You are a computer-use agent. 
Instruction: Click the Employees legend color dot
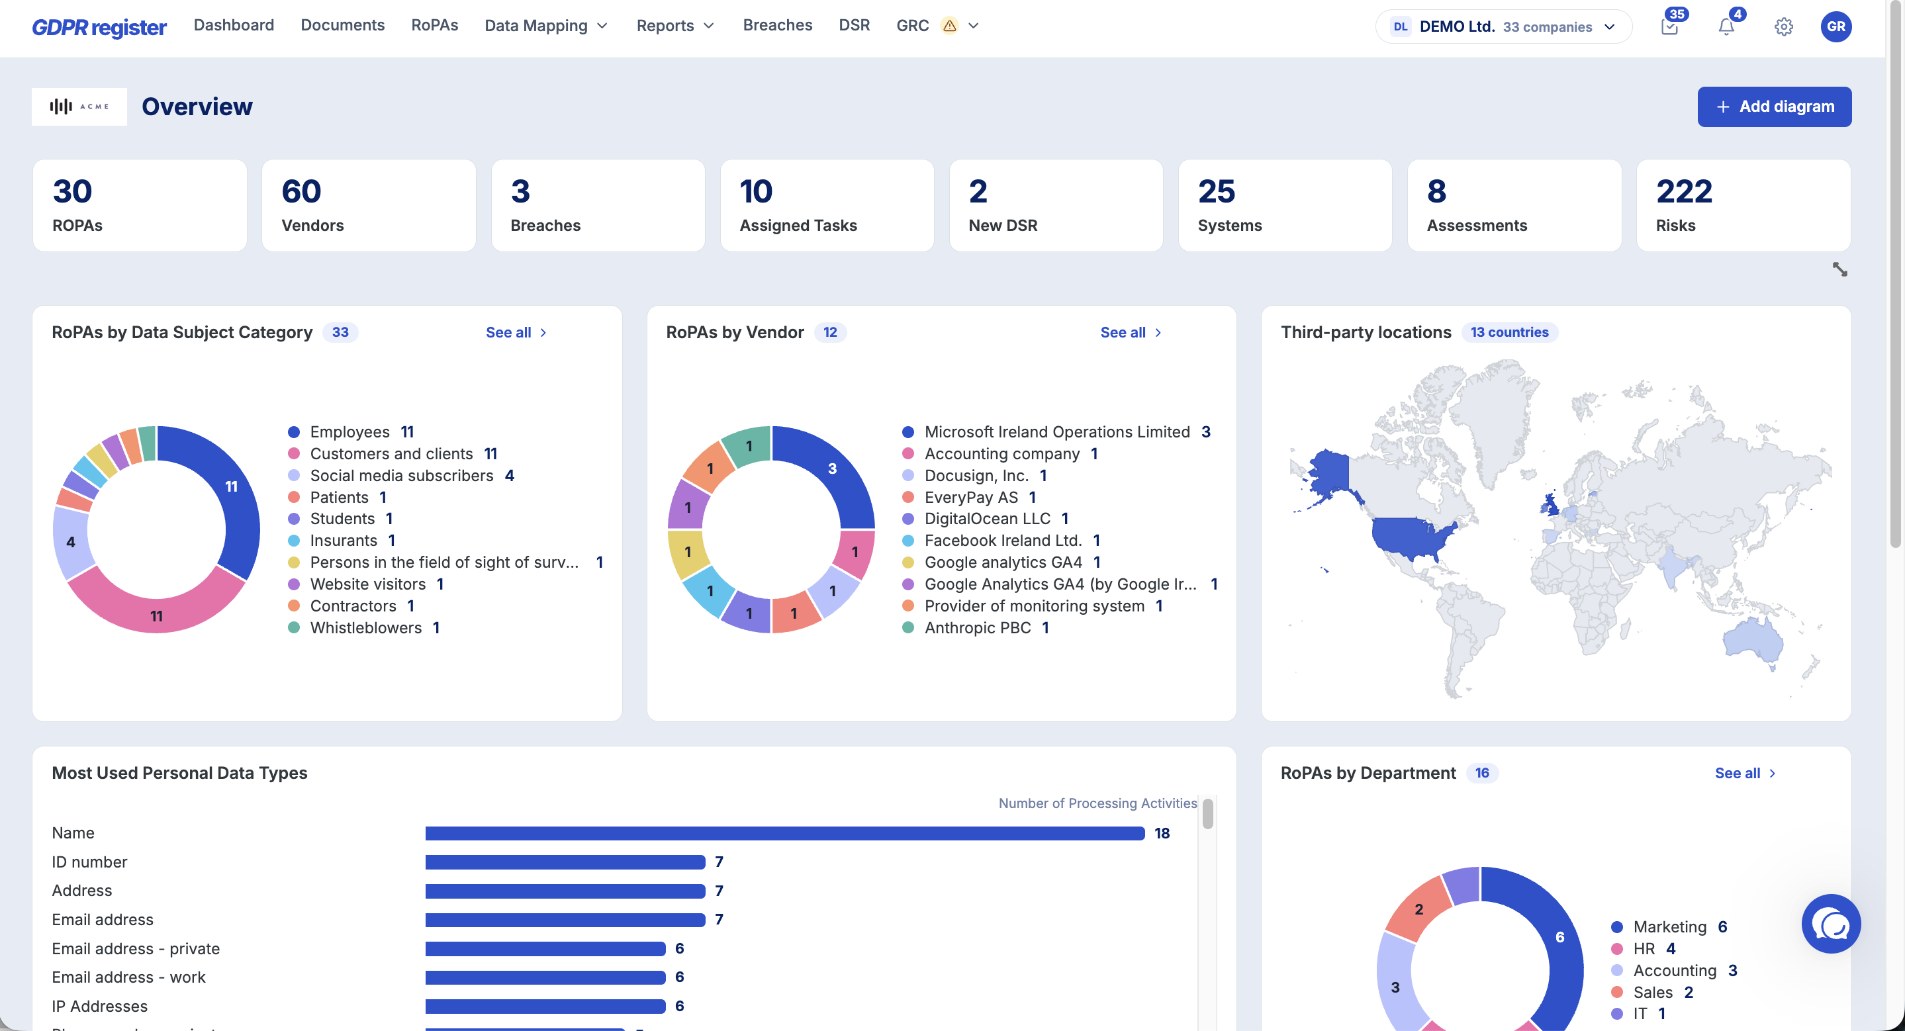tap(294, 432)
